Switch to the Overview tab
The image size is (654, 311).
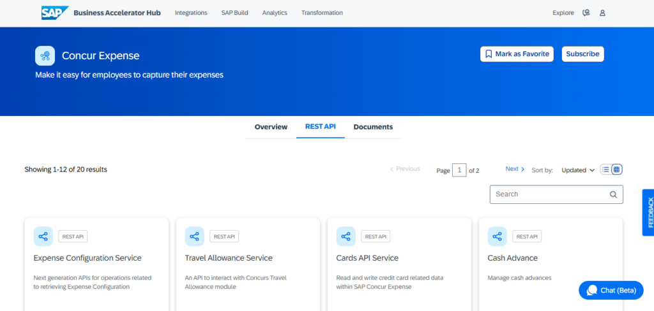pyautogui.click(x=271, y=127)
